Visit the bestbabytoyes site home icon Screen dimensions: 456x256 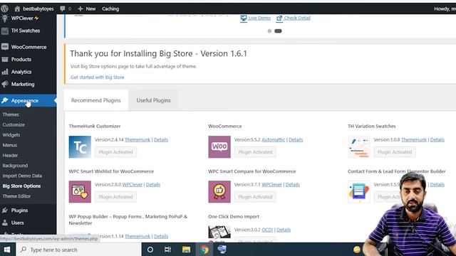17,9
